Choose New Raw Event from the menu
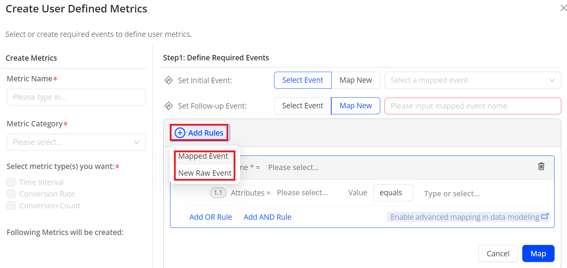 pos(205,173)
